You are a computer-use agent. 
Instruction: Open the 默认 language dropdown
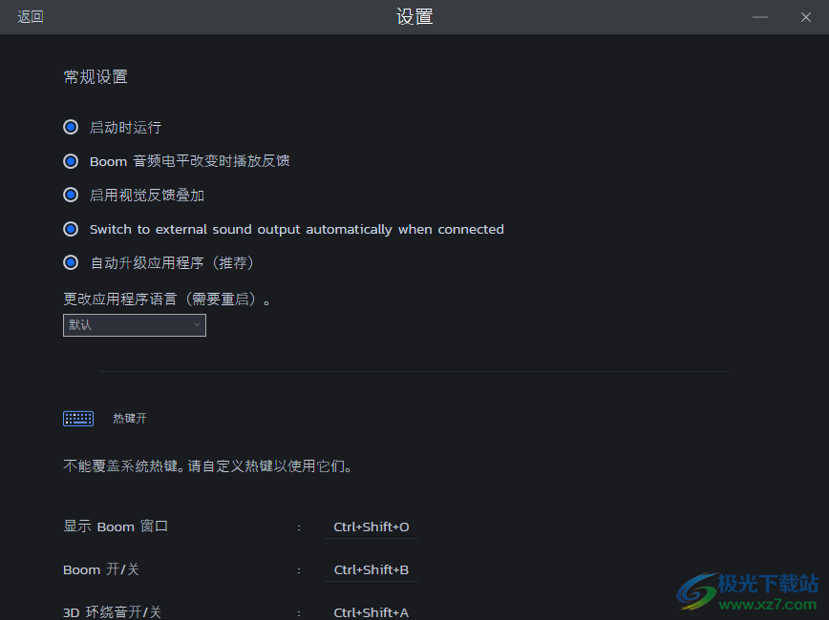[134, 325]
